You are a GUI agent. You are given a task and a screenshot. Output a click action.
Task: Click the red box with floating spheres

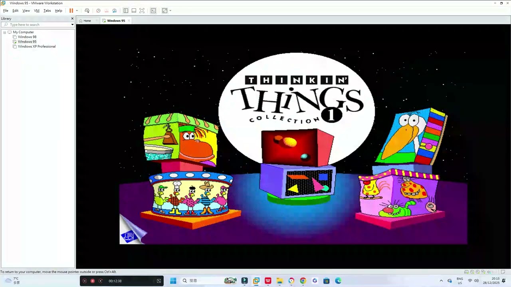pos(297,147)
